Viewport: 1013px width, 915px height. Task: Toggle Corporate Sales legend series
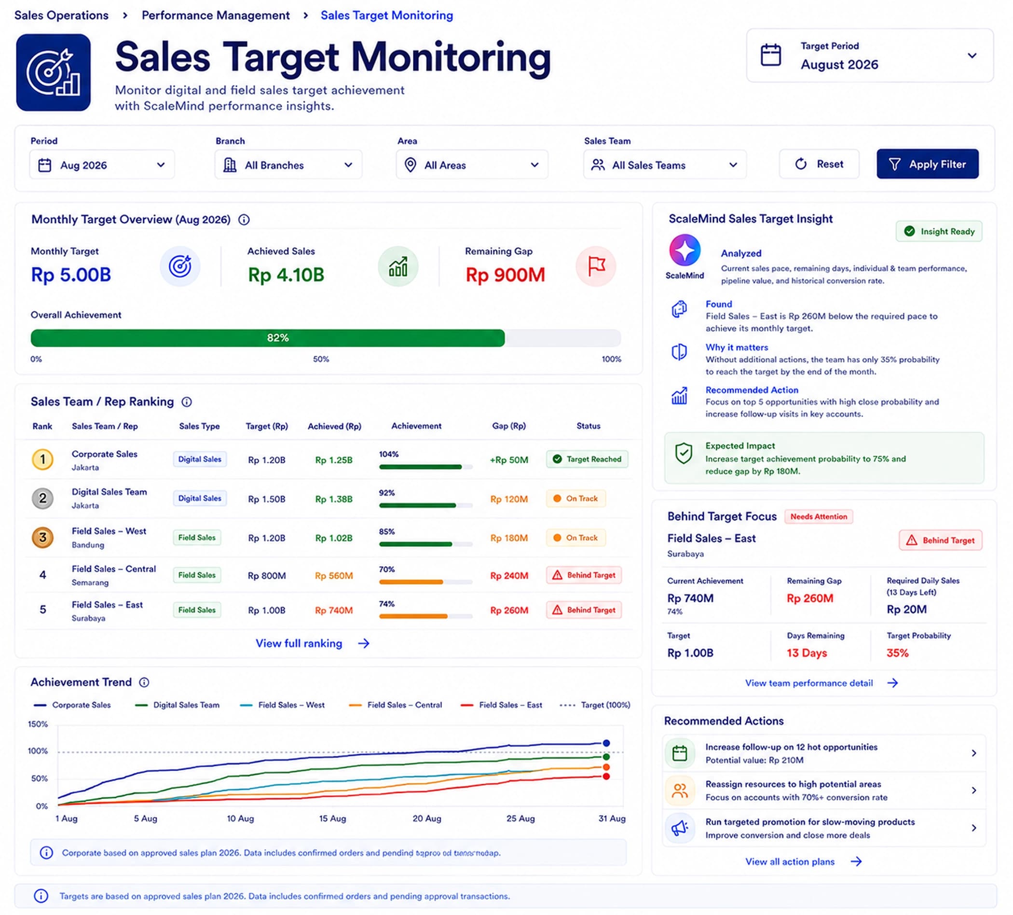(72, 706)
